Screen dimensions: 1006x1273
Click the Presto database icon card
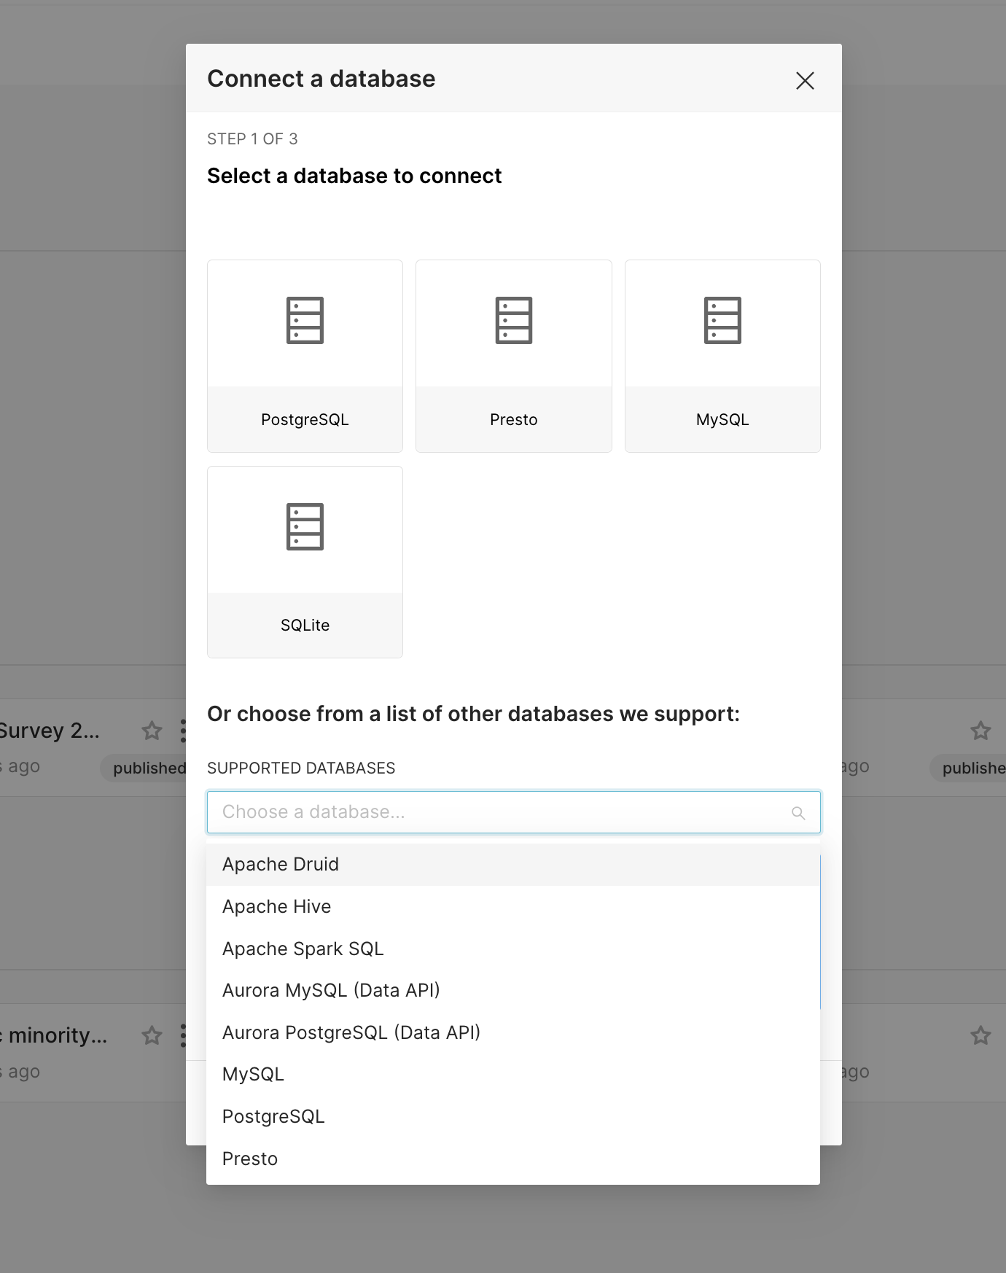tap(513, 356)
